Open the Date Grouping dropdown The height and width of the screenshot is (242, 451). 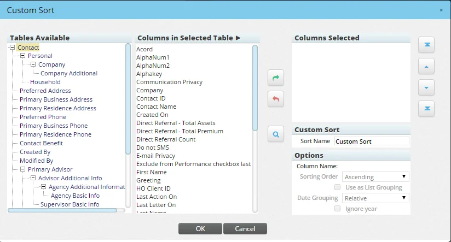[x=376, y=198]
